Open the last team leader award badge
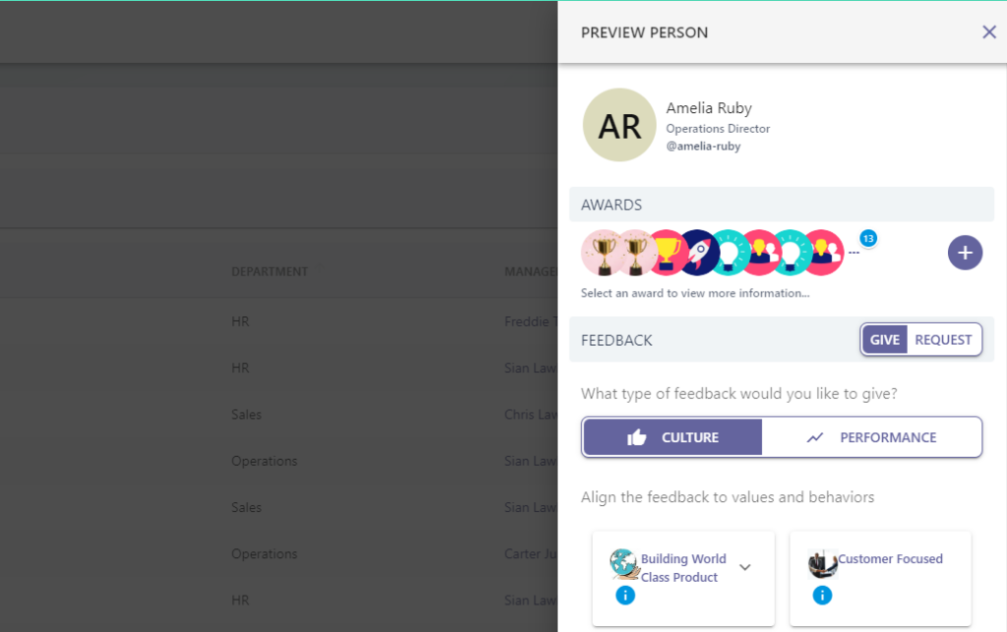Screen dimensions: 1007x632 [x=823, y=252]
